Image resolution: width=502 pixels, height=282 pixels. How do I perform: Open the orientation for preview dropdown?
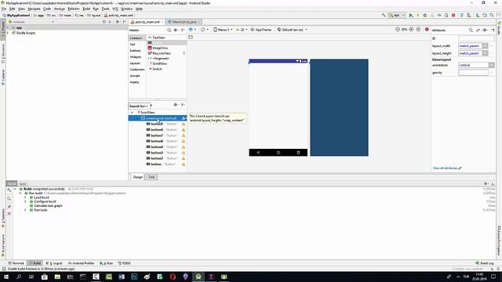204,30
